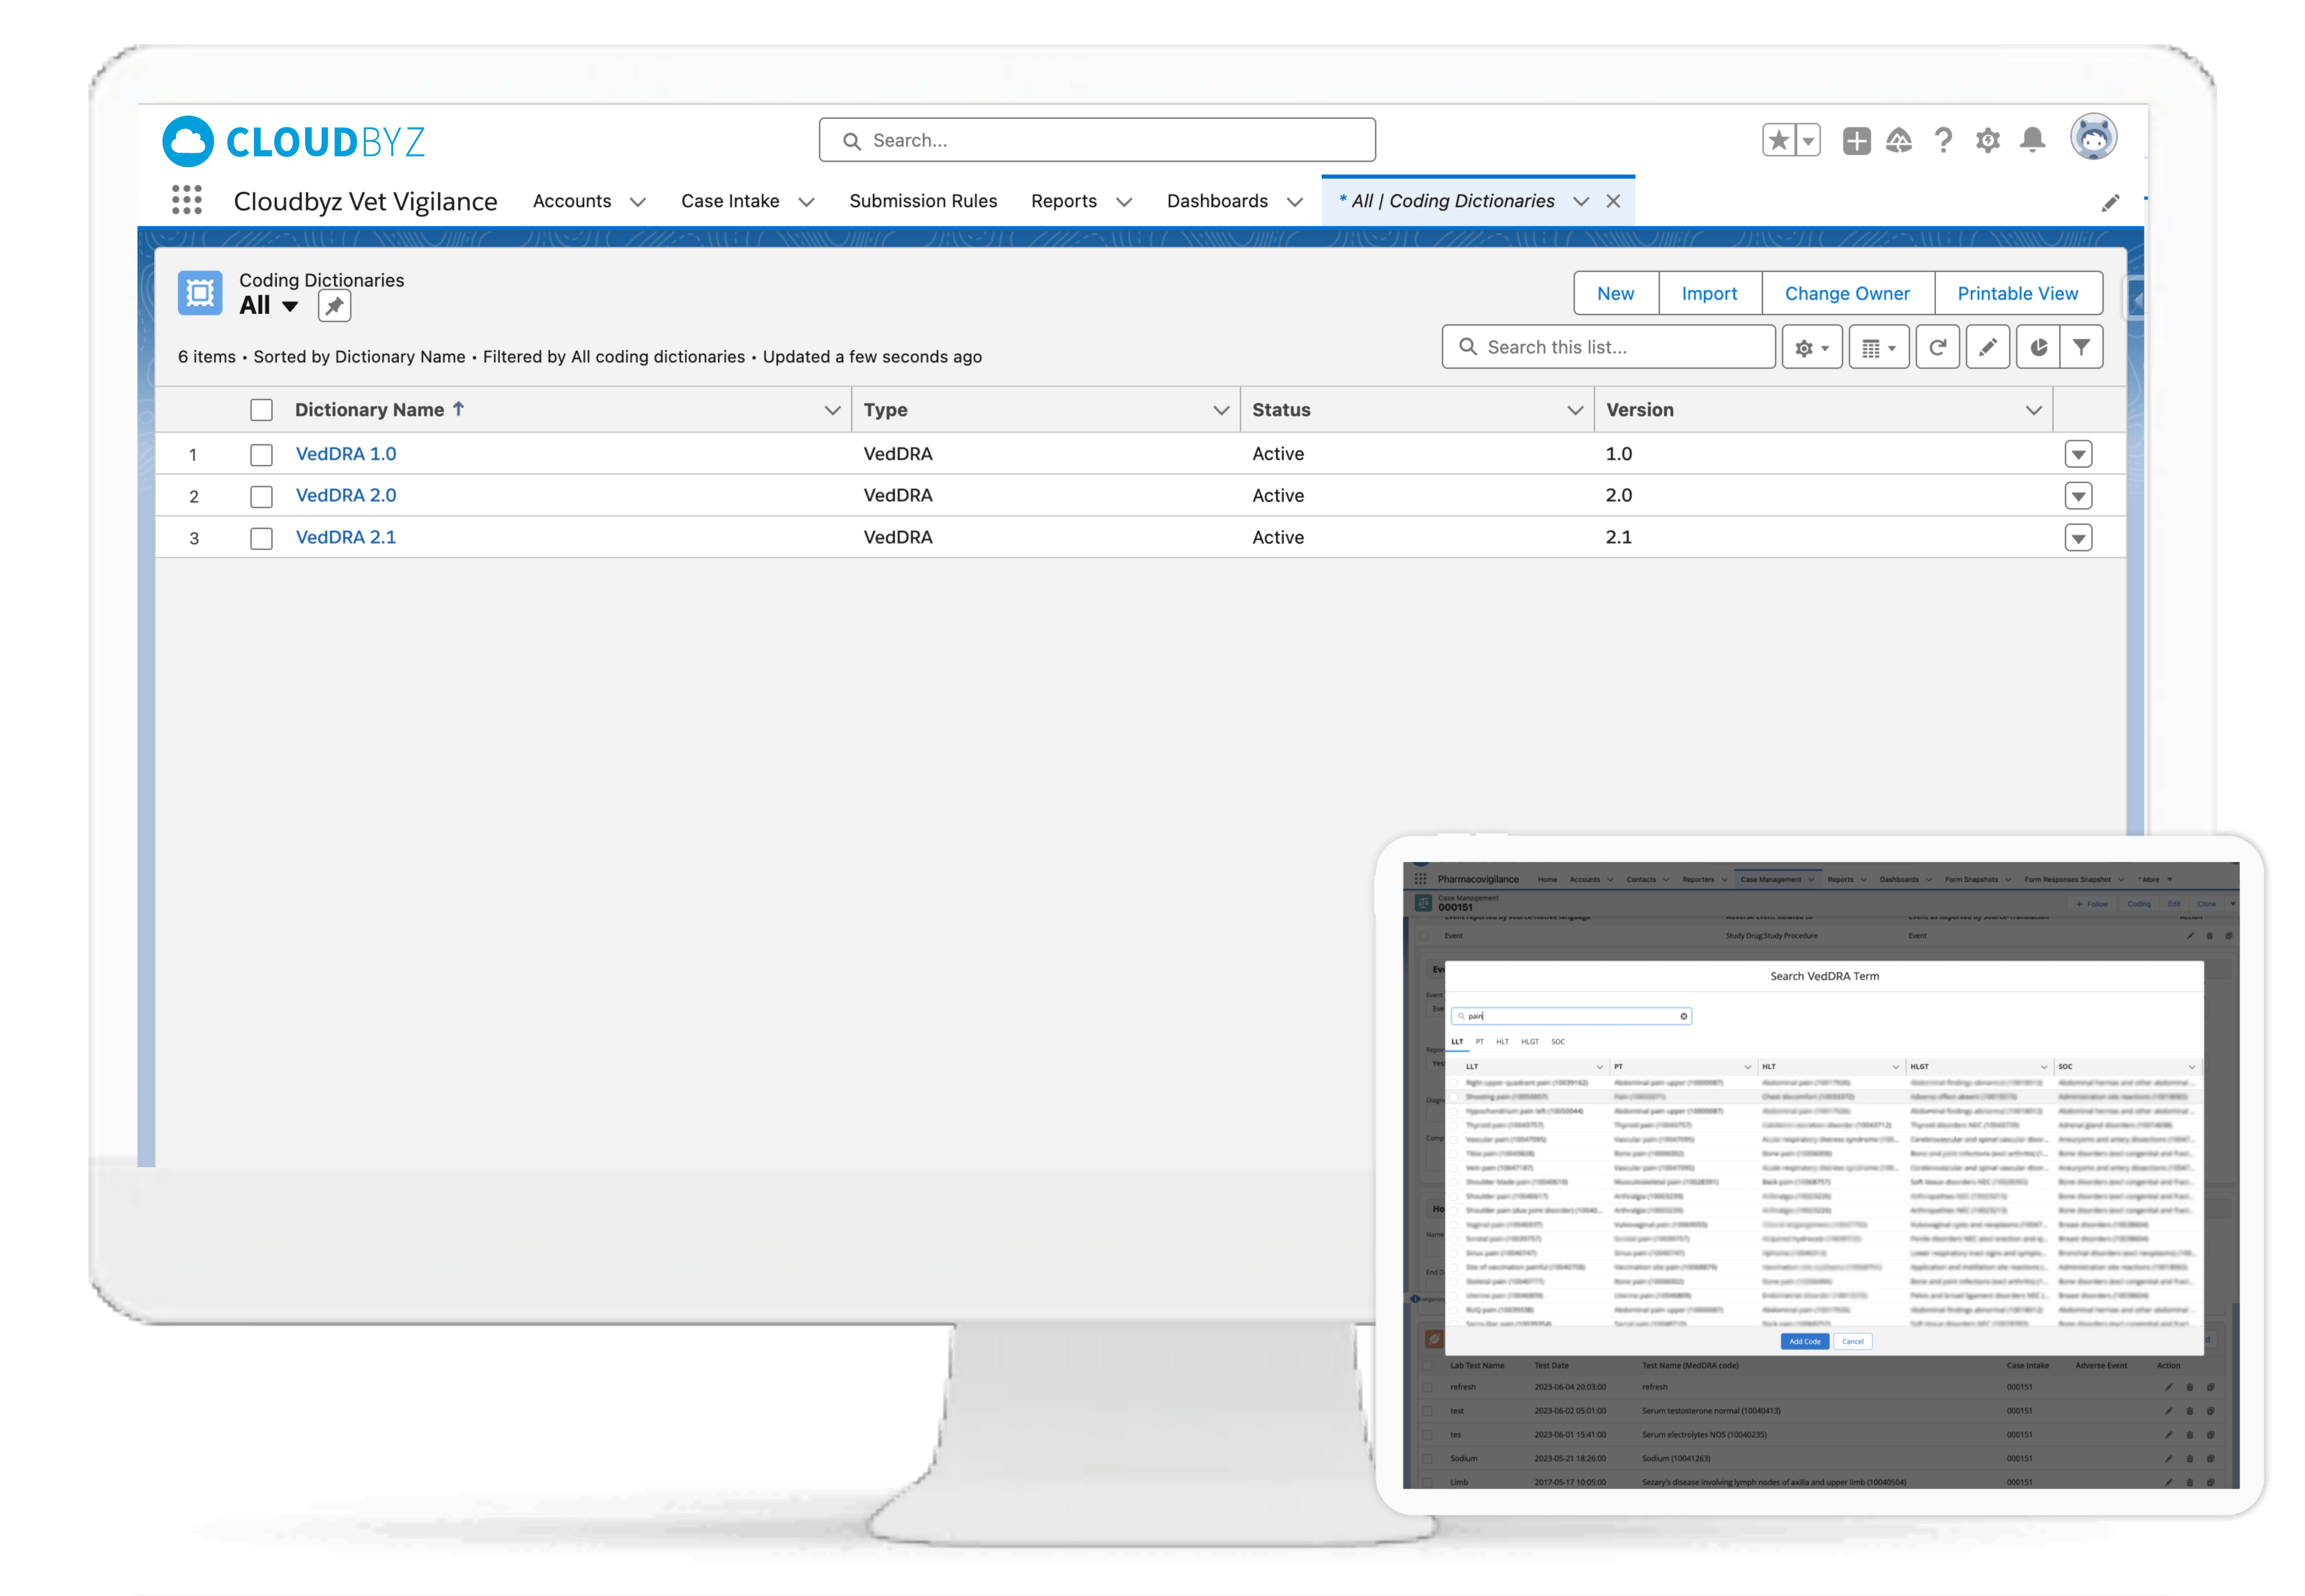The width and height of the screenshot is (2305, 1596).
Task: Open row actions dropdown for VedDRA 2.1
Action: point(2079,538)
